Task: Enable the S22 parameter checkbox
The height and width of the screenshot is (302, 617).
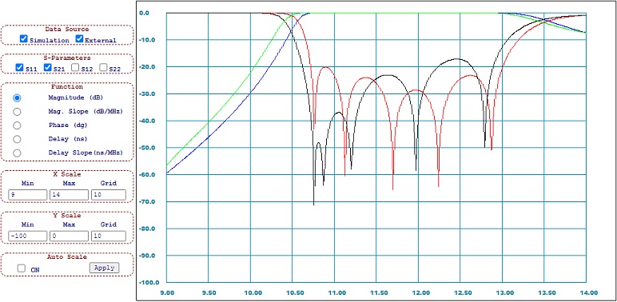Action: pos(103,68)
